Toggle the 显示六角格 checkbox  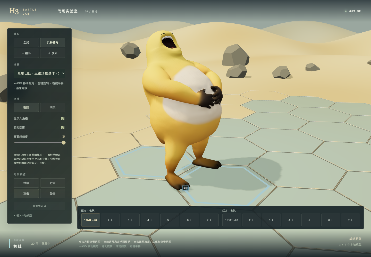point(63,118)
